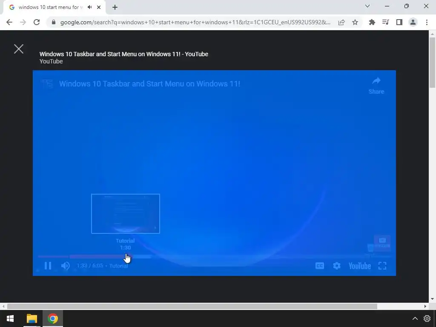Image resolution: width=436 pixels, height=327 pixels.
Task: Click the Chrome taskbar icon
Action: point(52,318)
